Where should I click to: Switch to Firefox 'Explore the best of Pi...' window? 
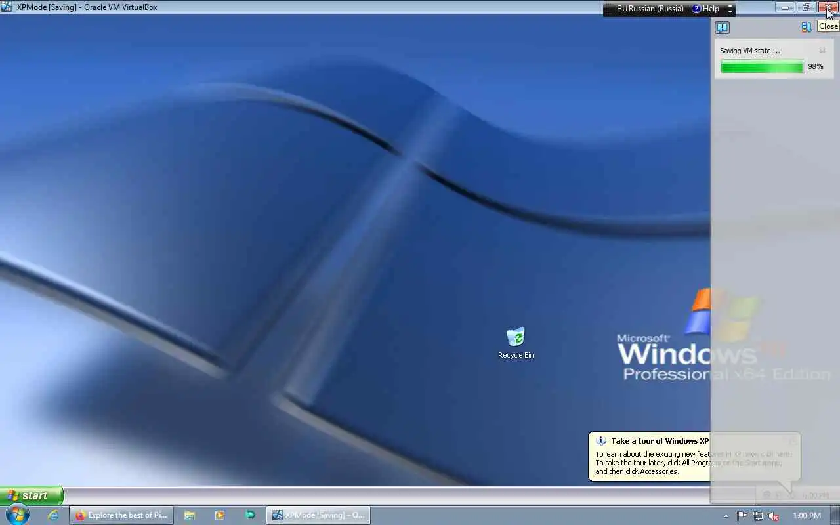coord(121,515)
